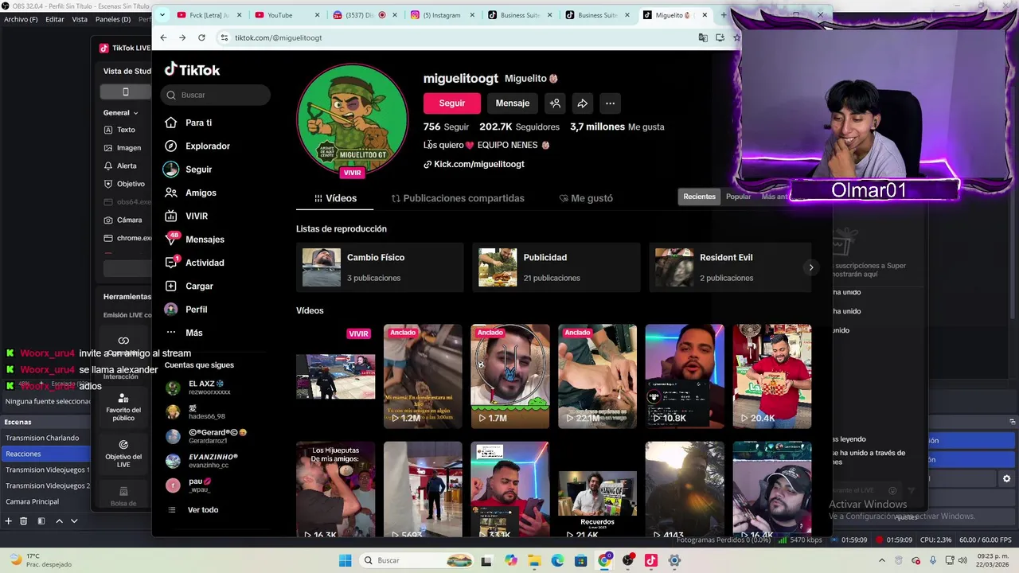Open a new Chrome tab
This screenshot has width=1019, height=573.
[723, 15]
